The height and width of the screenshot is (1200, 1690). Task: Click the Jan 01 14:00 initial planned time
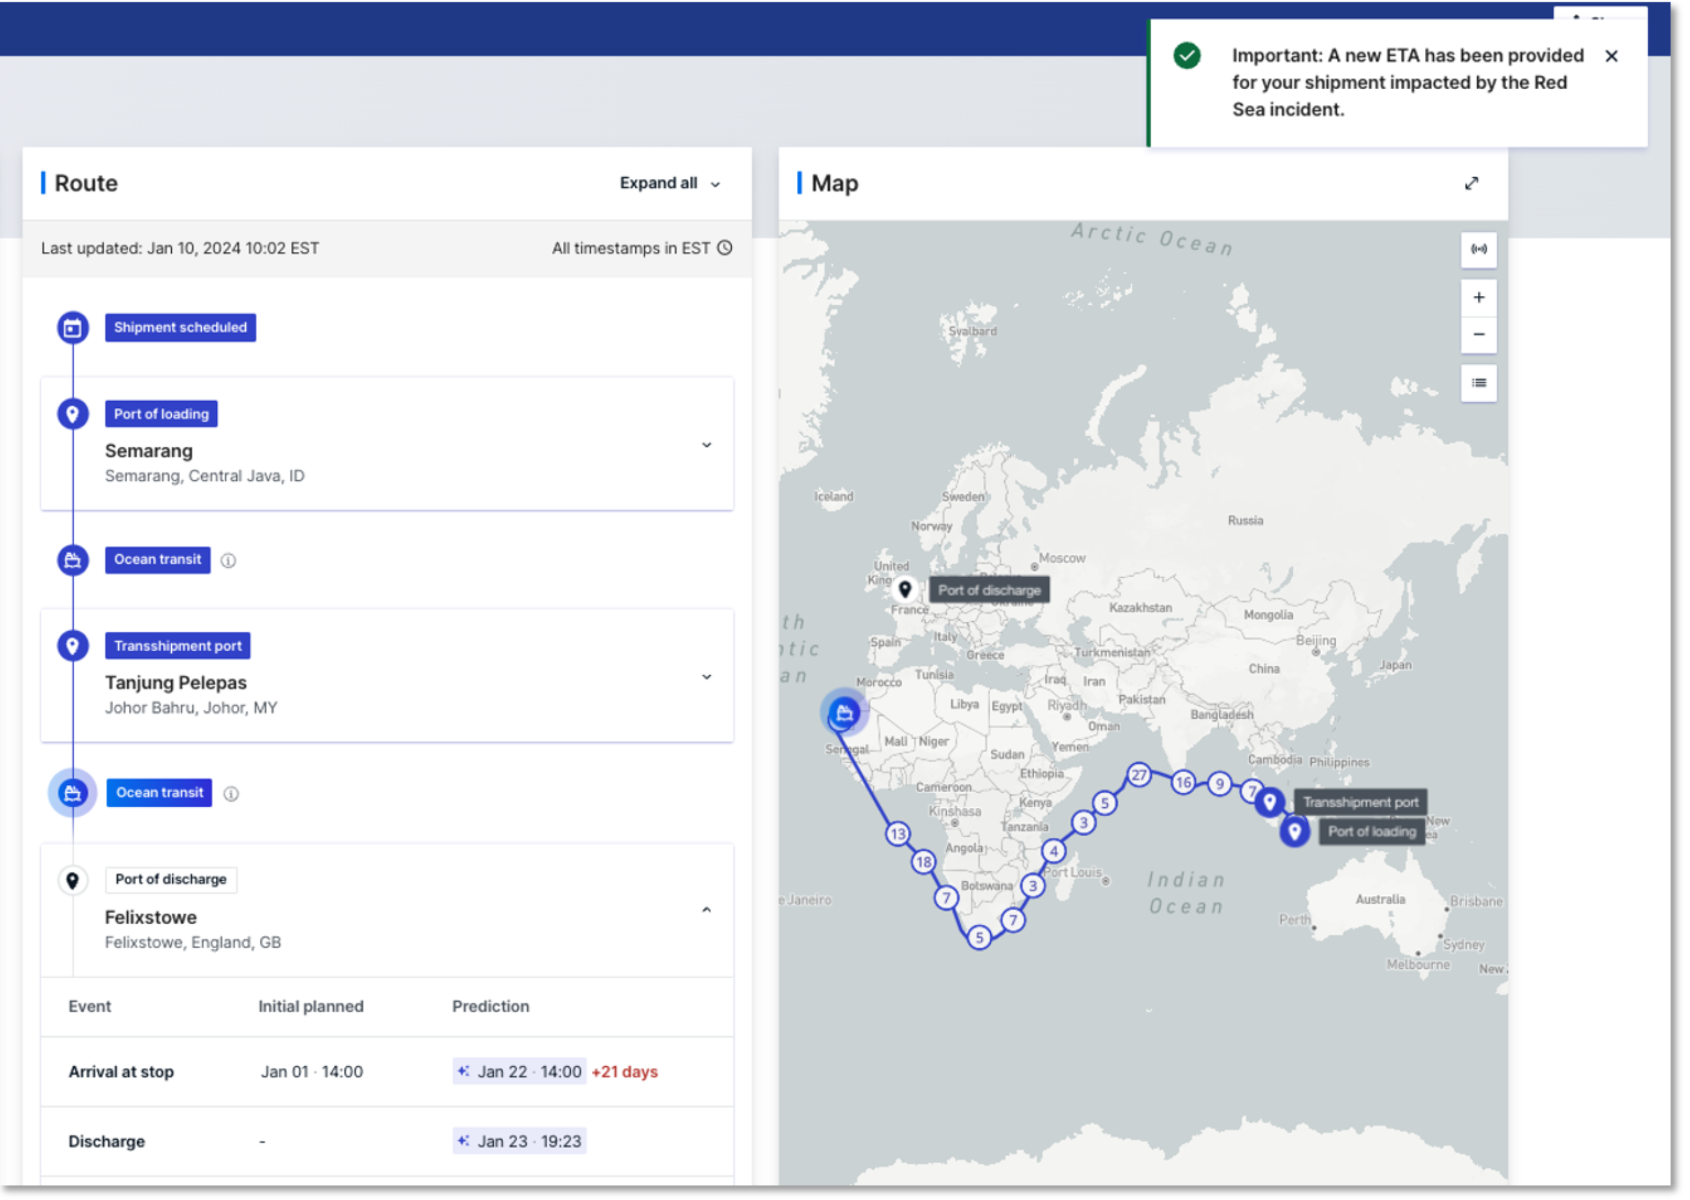click(x=312, y=1072)
